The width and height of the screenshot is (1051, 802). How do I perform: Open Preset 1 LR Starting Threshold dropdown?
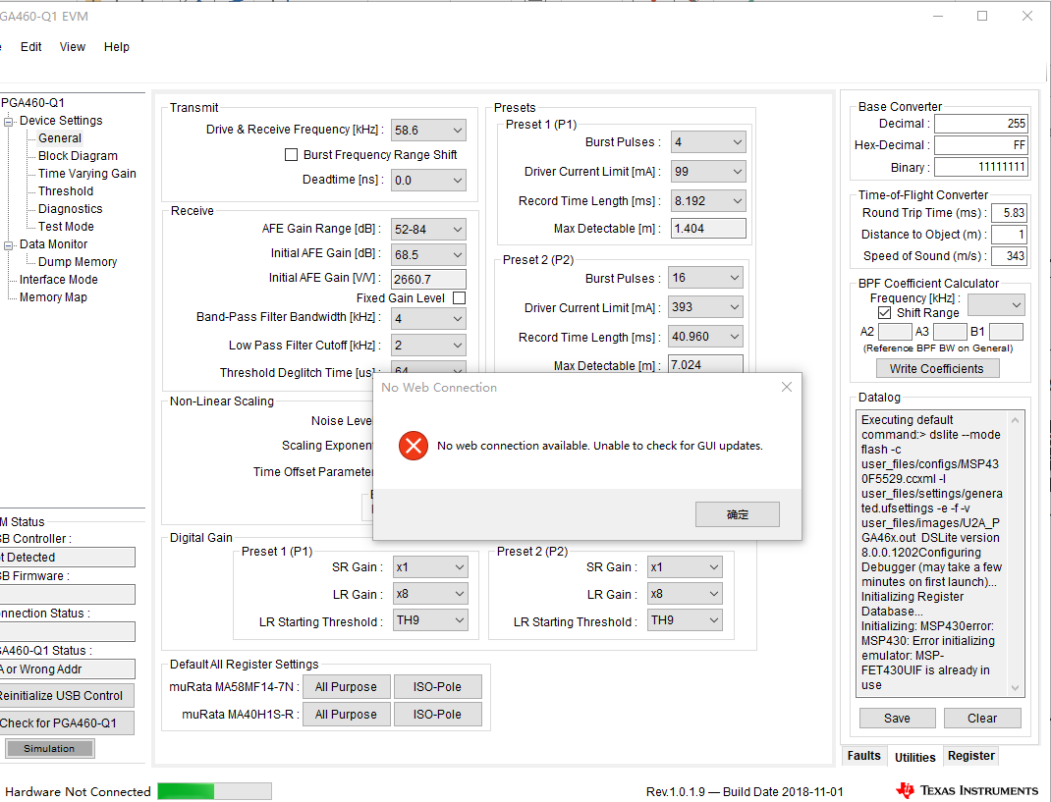coord(430,620)
